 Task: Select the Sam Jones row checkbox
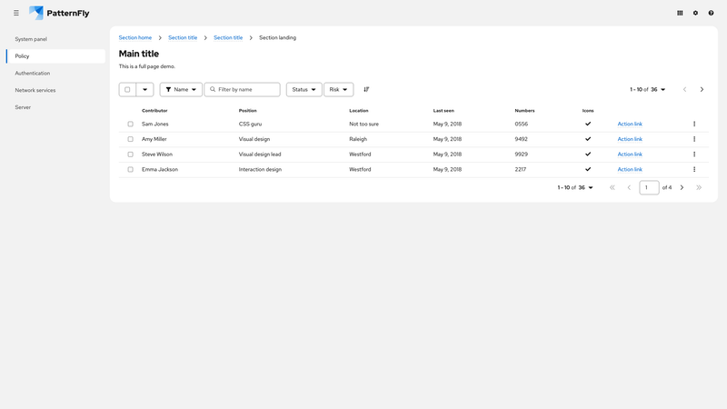pyautogui.click(x=130, y=124)
